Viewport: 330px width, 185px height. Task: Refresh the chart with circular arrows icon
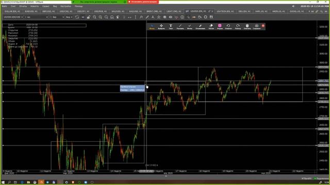click(77, 17)
